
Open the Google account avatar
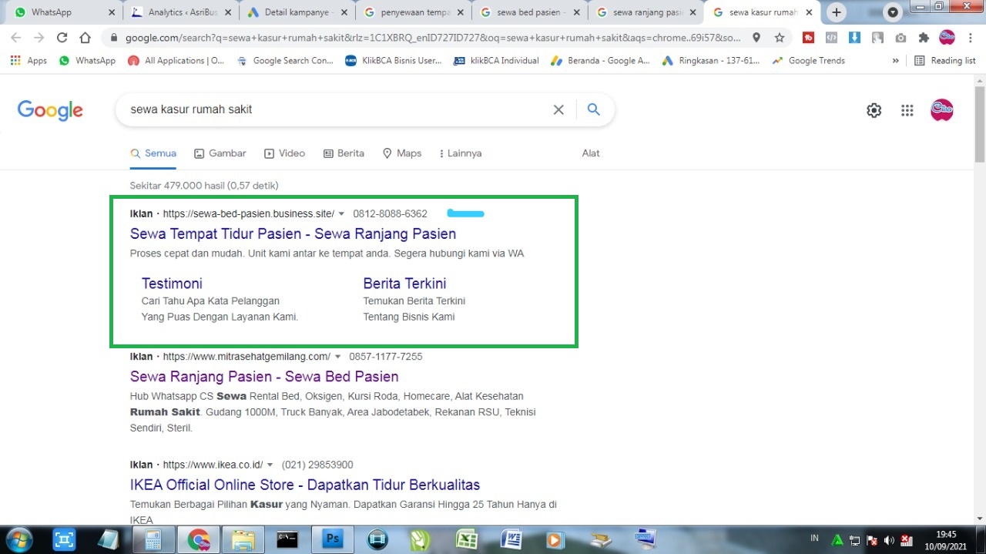point(942,110)
